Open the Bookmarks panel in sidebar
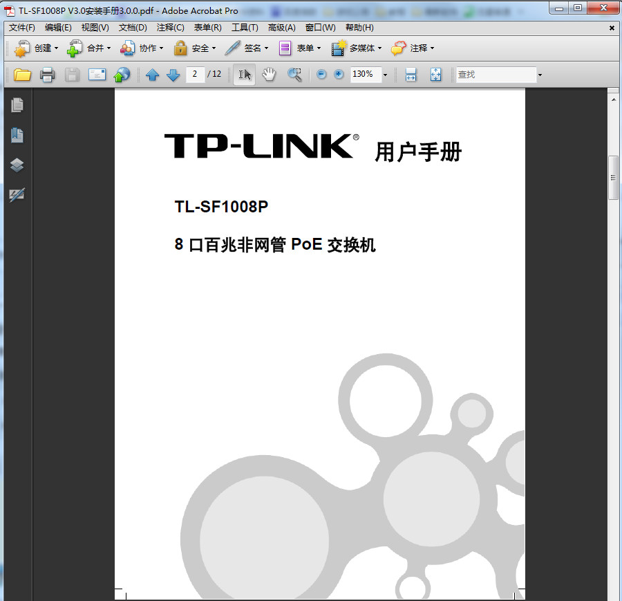Screen dimensions: 622x601 [x=17, y=135]
